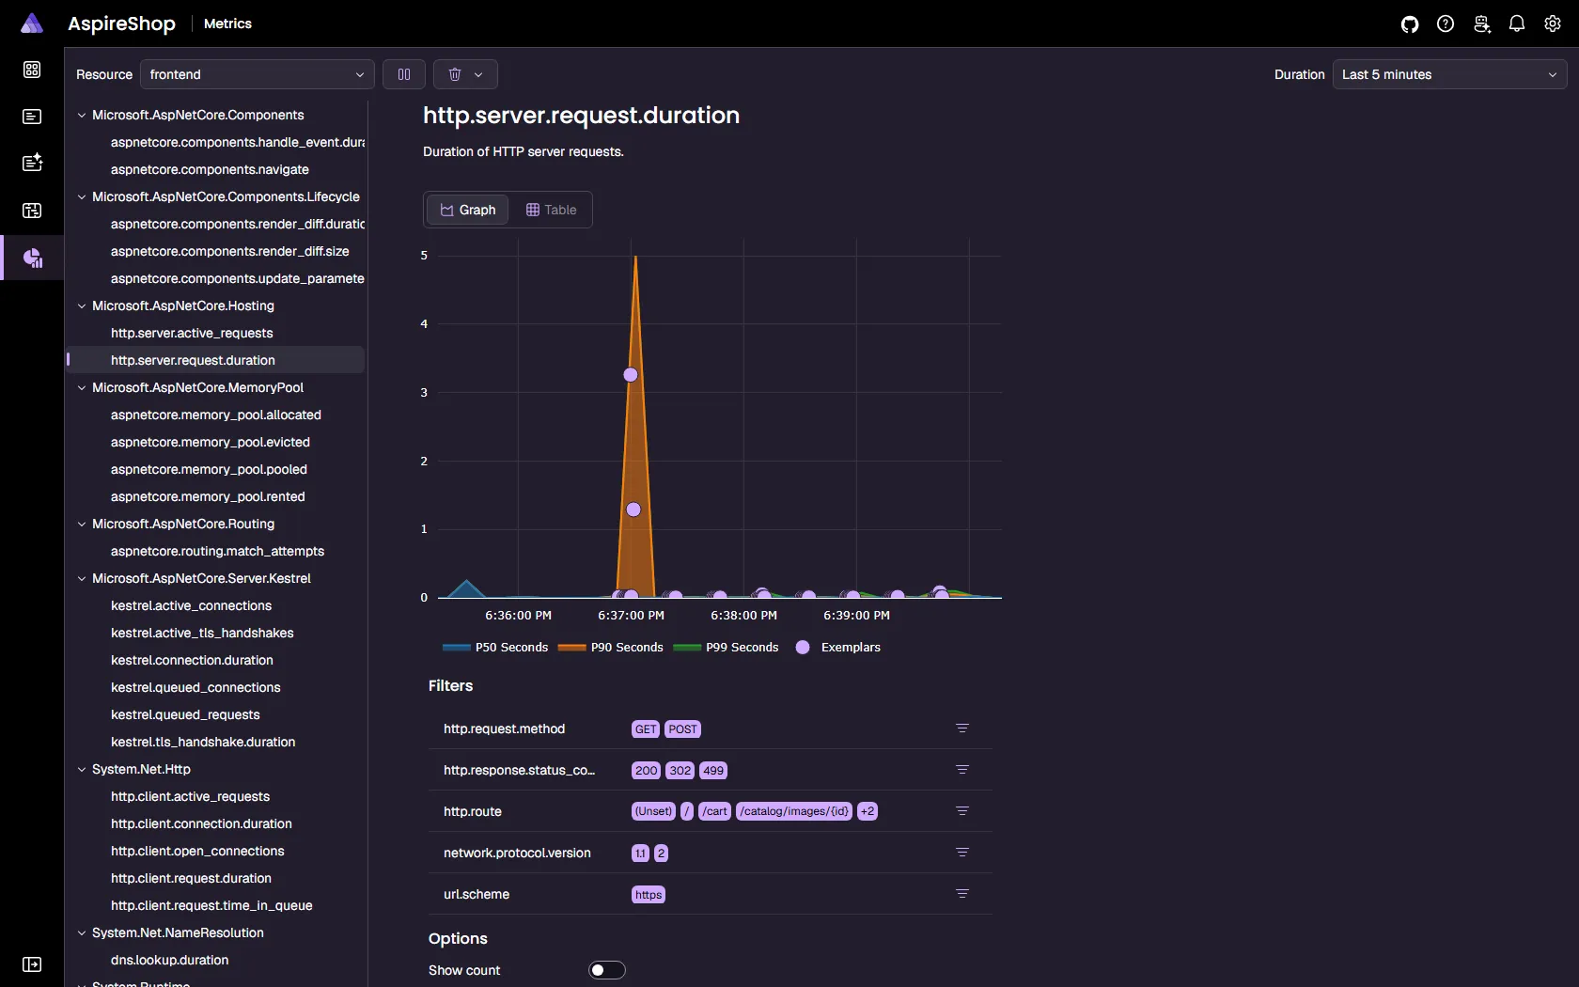Select the Metrics page sidebar icon
1579x987 pixels.
click(x=32, y=258)
